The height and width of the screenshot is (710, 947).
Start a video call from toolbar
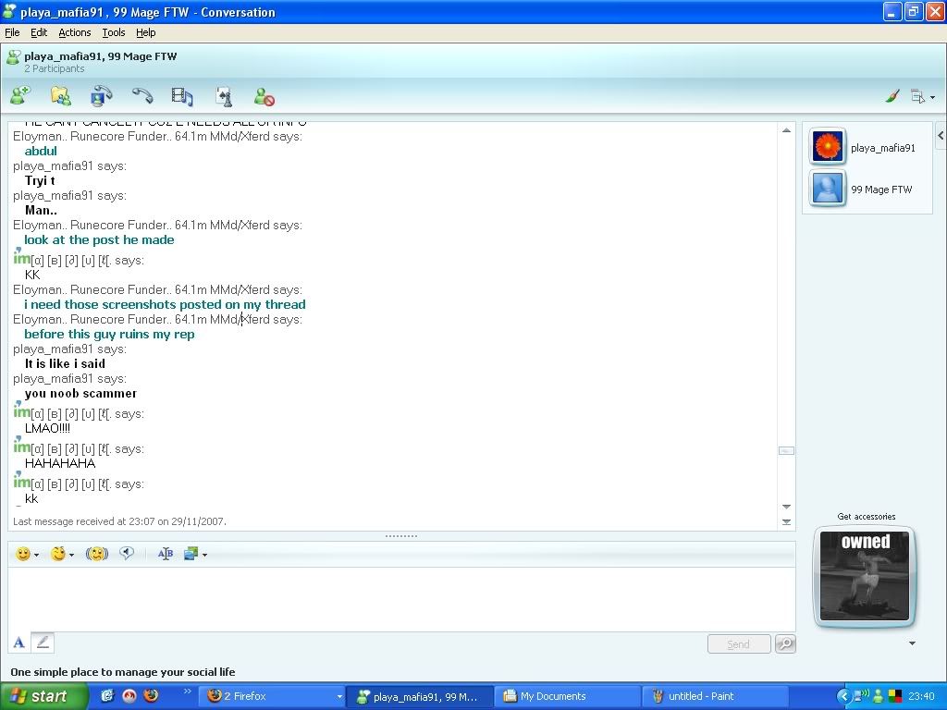point(101,96)
